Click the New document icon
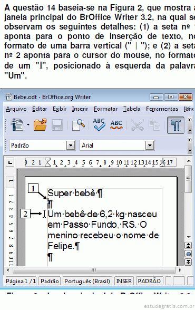This screenshot has height=310, width=195. pyautogui.click(x=17, y=125)
